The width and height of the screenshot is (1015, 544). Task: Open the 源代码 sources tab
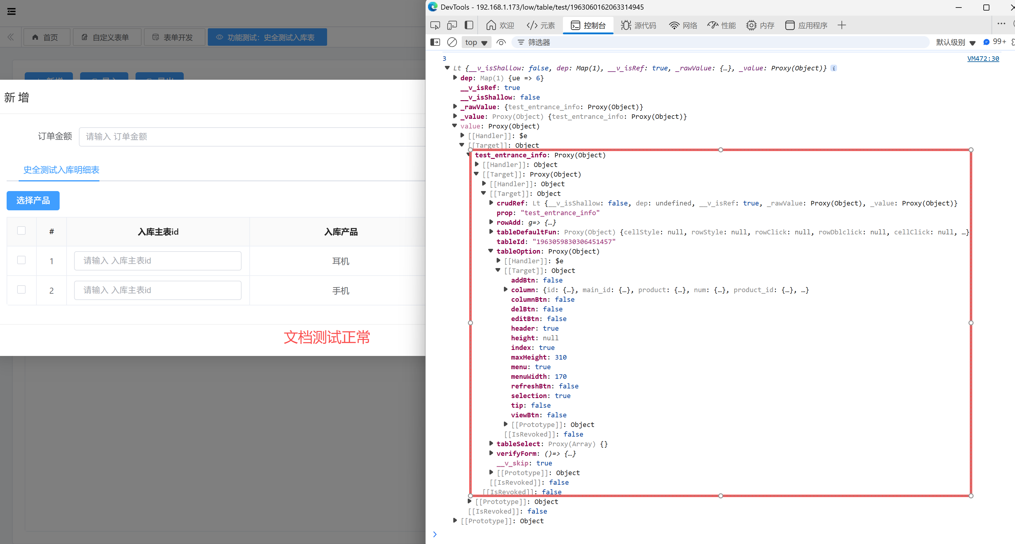[x=638, y=26]
